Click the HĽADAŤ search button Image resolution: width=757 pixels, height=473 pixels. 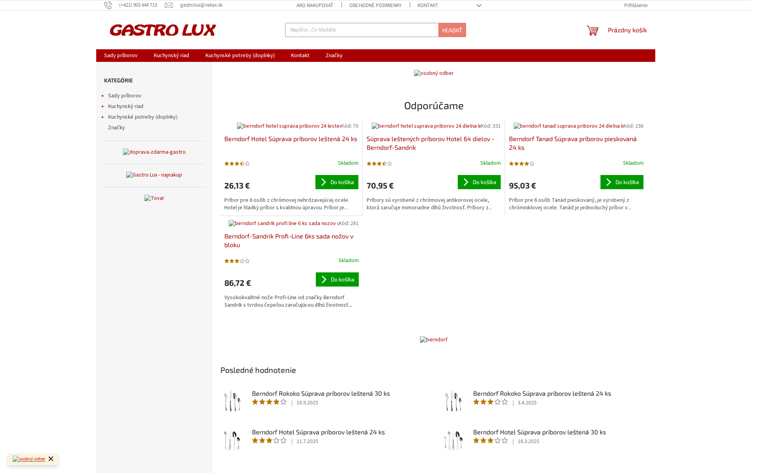click(452, 30)
